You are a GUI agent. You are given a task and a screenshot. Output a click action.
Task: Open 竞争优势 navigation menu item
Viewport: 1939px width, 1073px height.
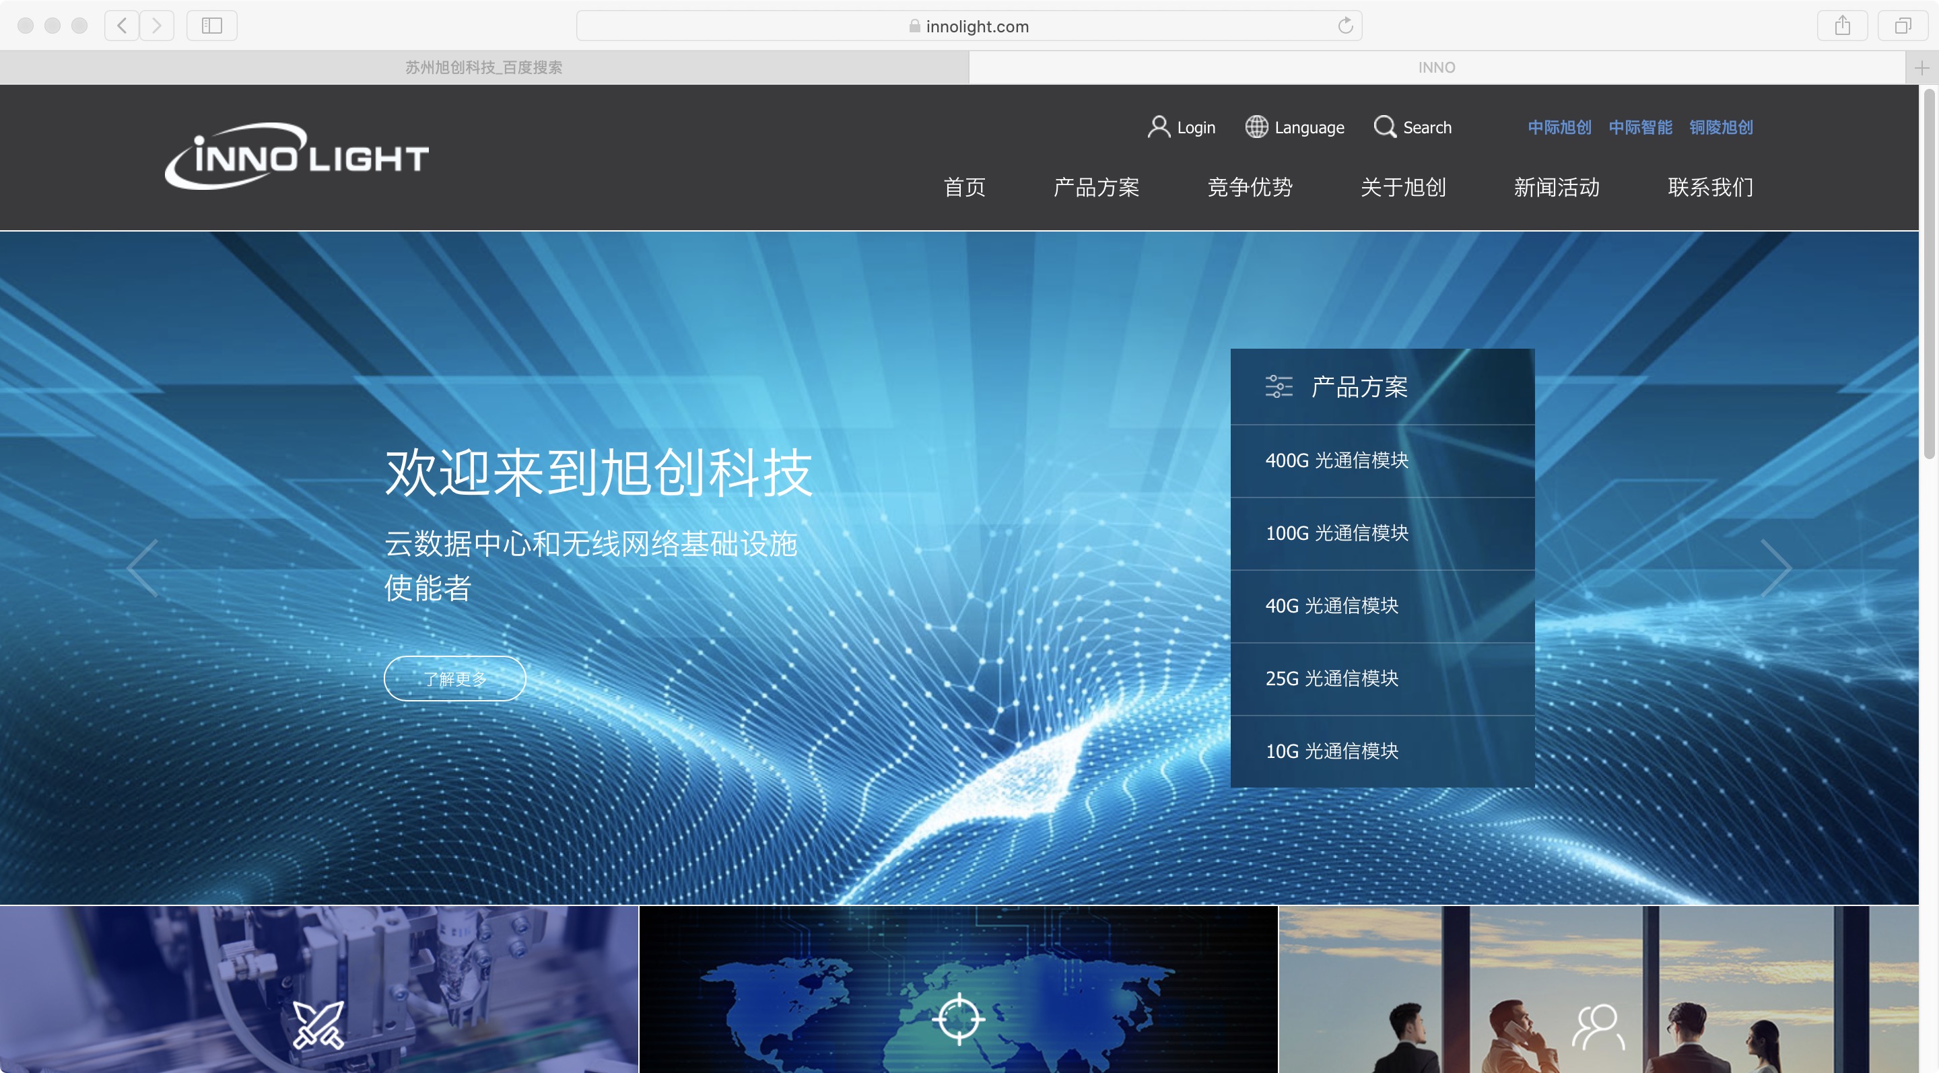pos(1250,187)
